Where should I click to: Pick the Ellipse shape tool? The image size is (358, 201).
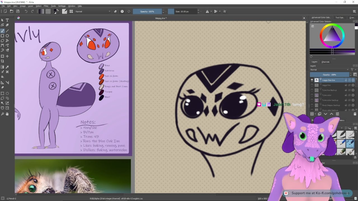7,36
